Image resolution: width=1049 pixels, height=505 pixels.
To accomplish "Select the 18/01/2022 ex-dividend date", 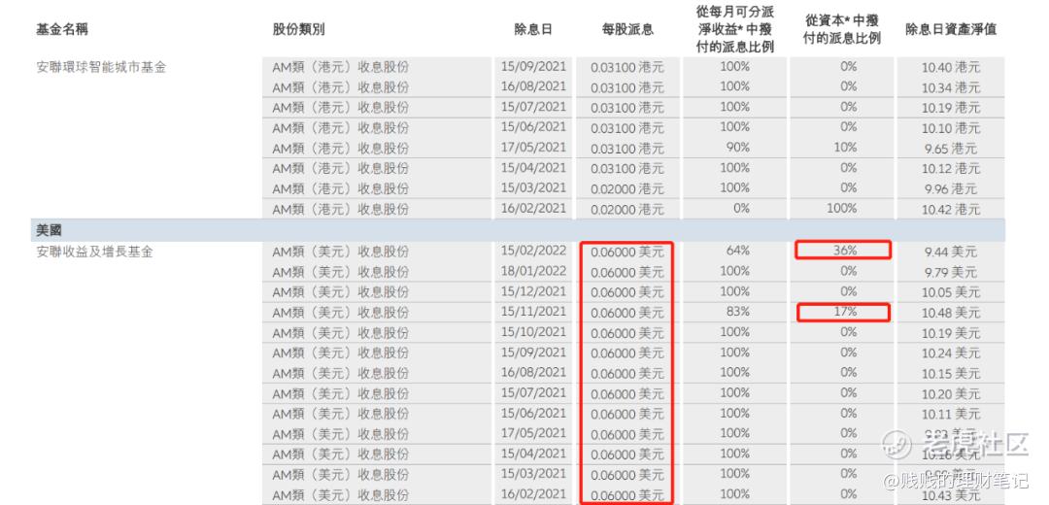I will 533,271.
